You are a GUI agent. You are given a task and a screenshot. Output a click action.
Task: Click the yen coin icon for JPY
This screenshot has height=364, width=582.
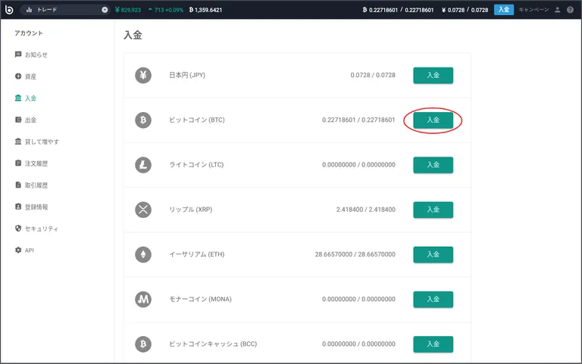coord(143,75)
